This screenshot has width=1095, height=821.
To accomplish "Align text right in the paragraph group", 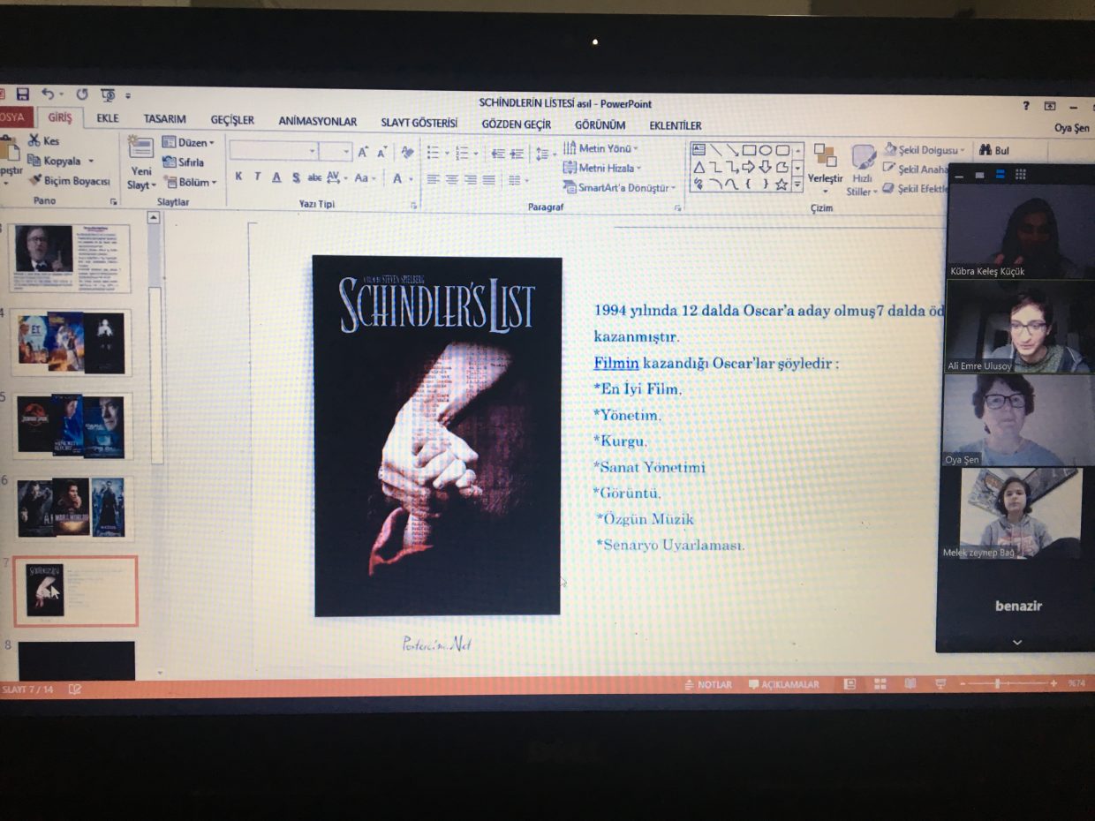I will (x=470, y=179).
